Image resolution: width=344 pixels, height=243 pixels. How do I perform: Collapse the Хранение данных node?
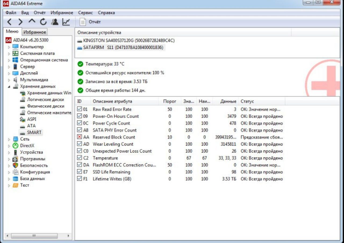click(x=9, y=86)
